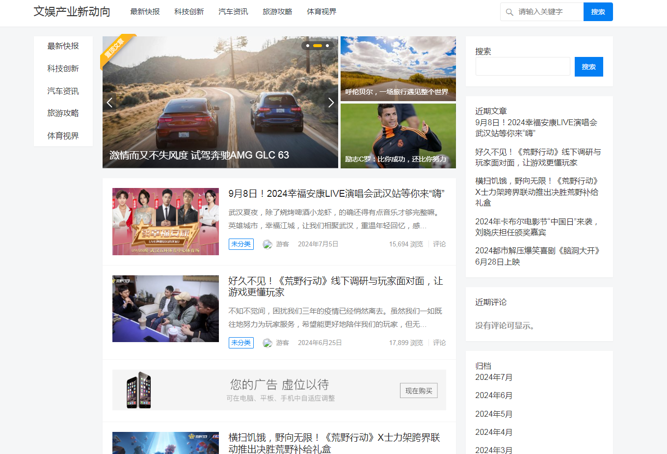The width and height of the screenshot is (667, 454).
Task: Click the 现在购买 button on ad banner
Action: click(419, 391)
